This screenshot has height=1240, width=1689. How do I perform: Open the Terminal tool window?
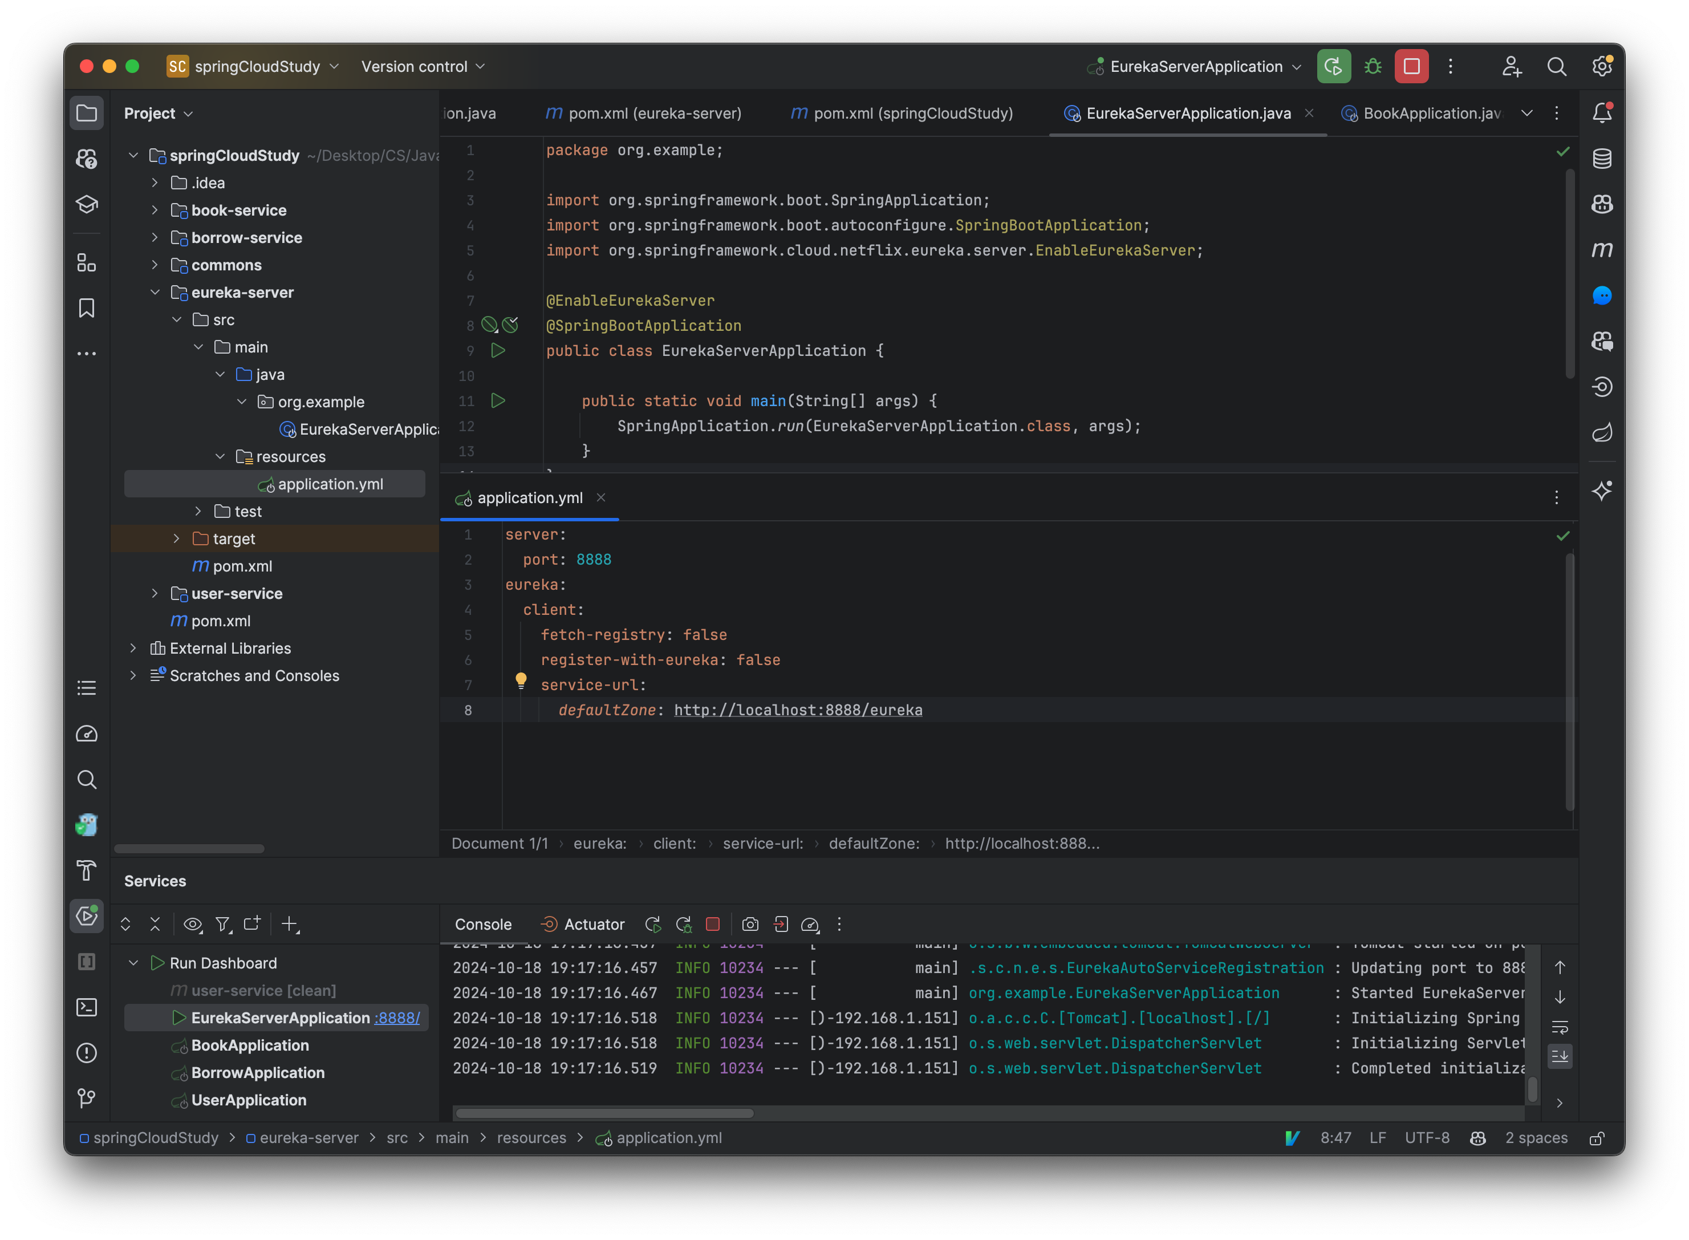point(87,1007)
